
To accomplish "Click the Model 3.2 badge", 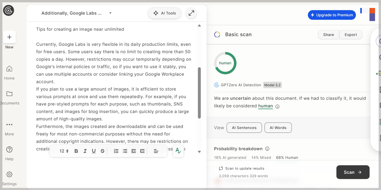I will pyautogui.click(x=272, y=85).
